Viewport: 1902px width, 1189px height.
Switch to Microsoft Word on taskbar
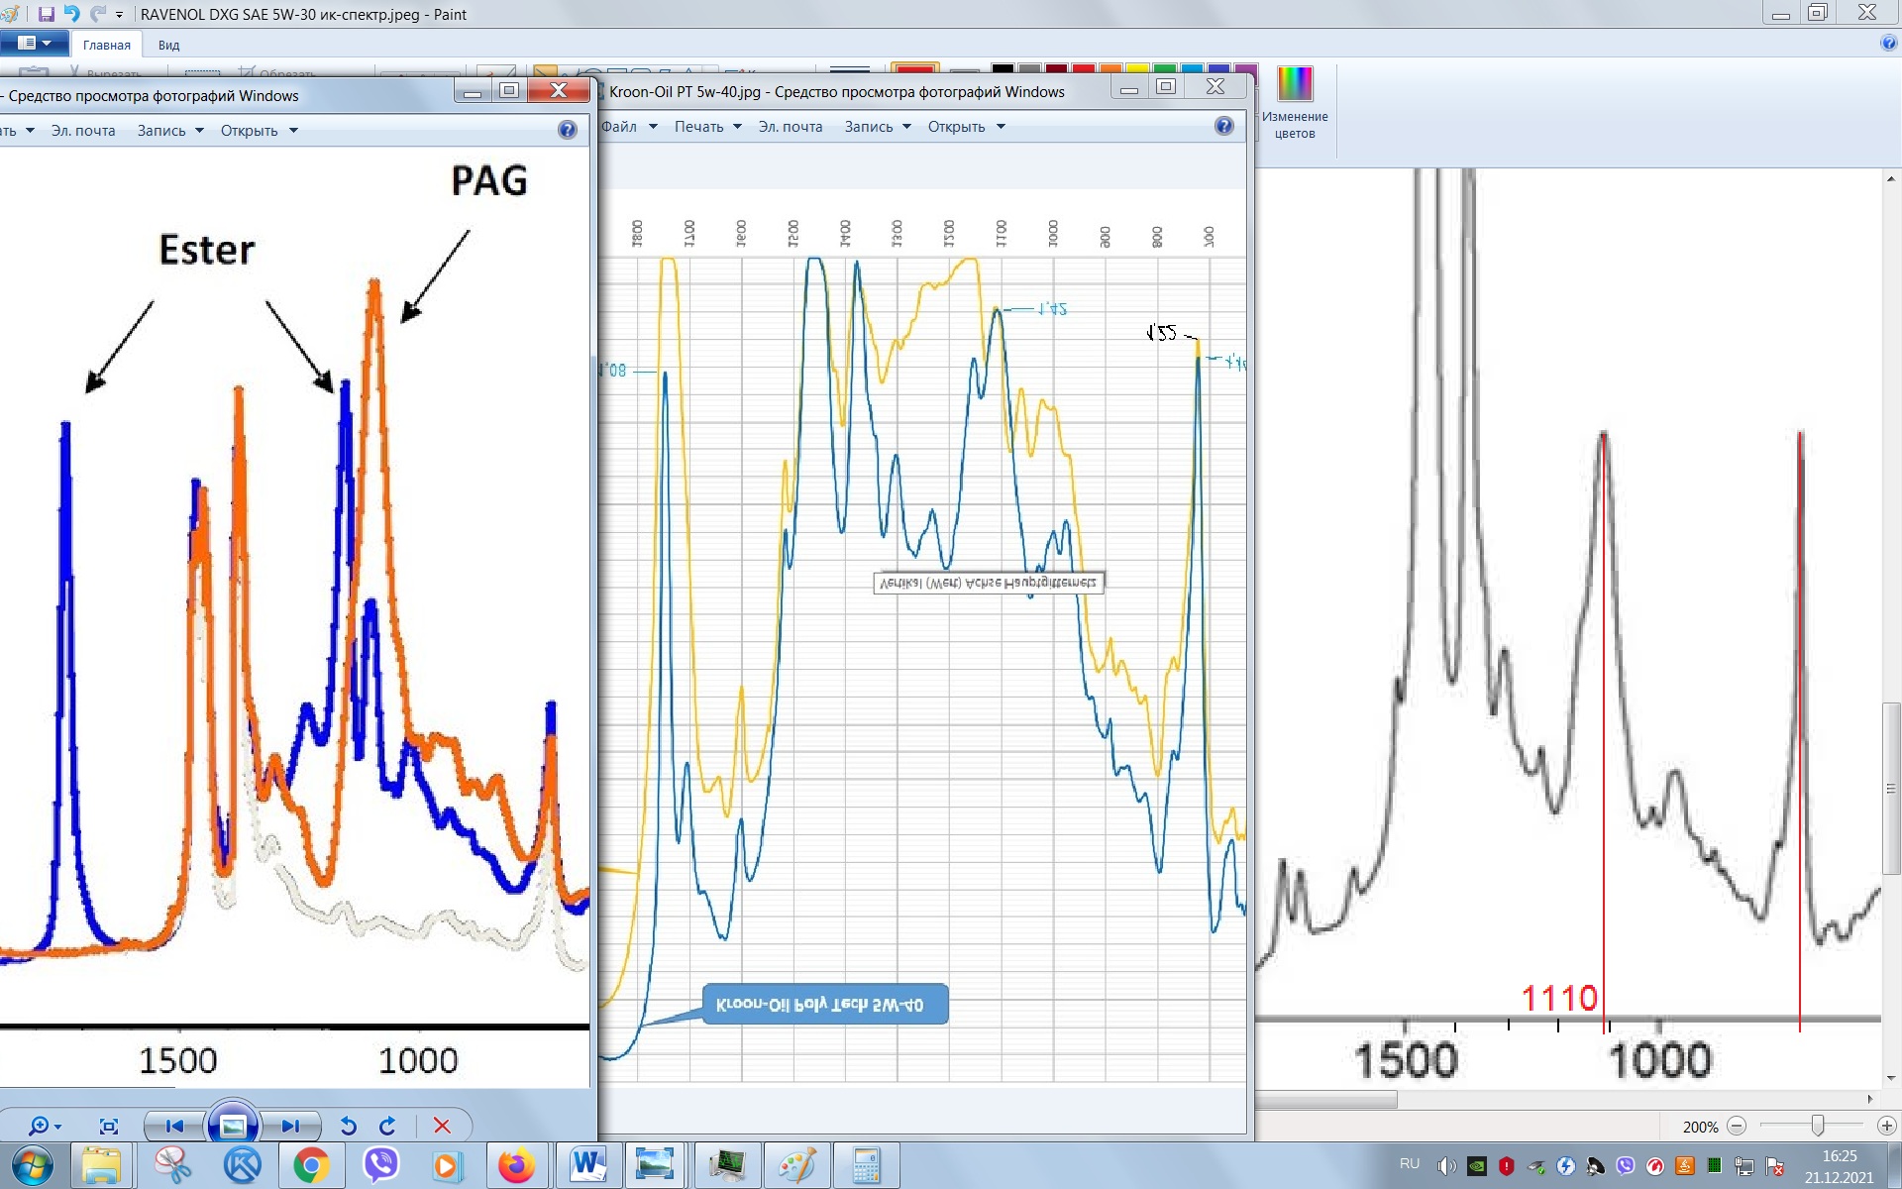tap(588, 1165)
